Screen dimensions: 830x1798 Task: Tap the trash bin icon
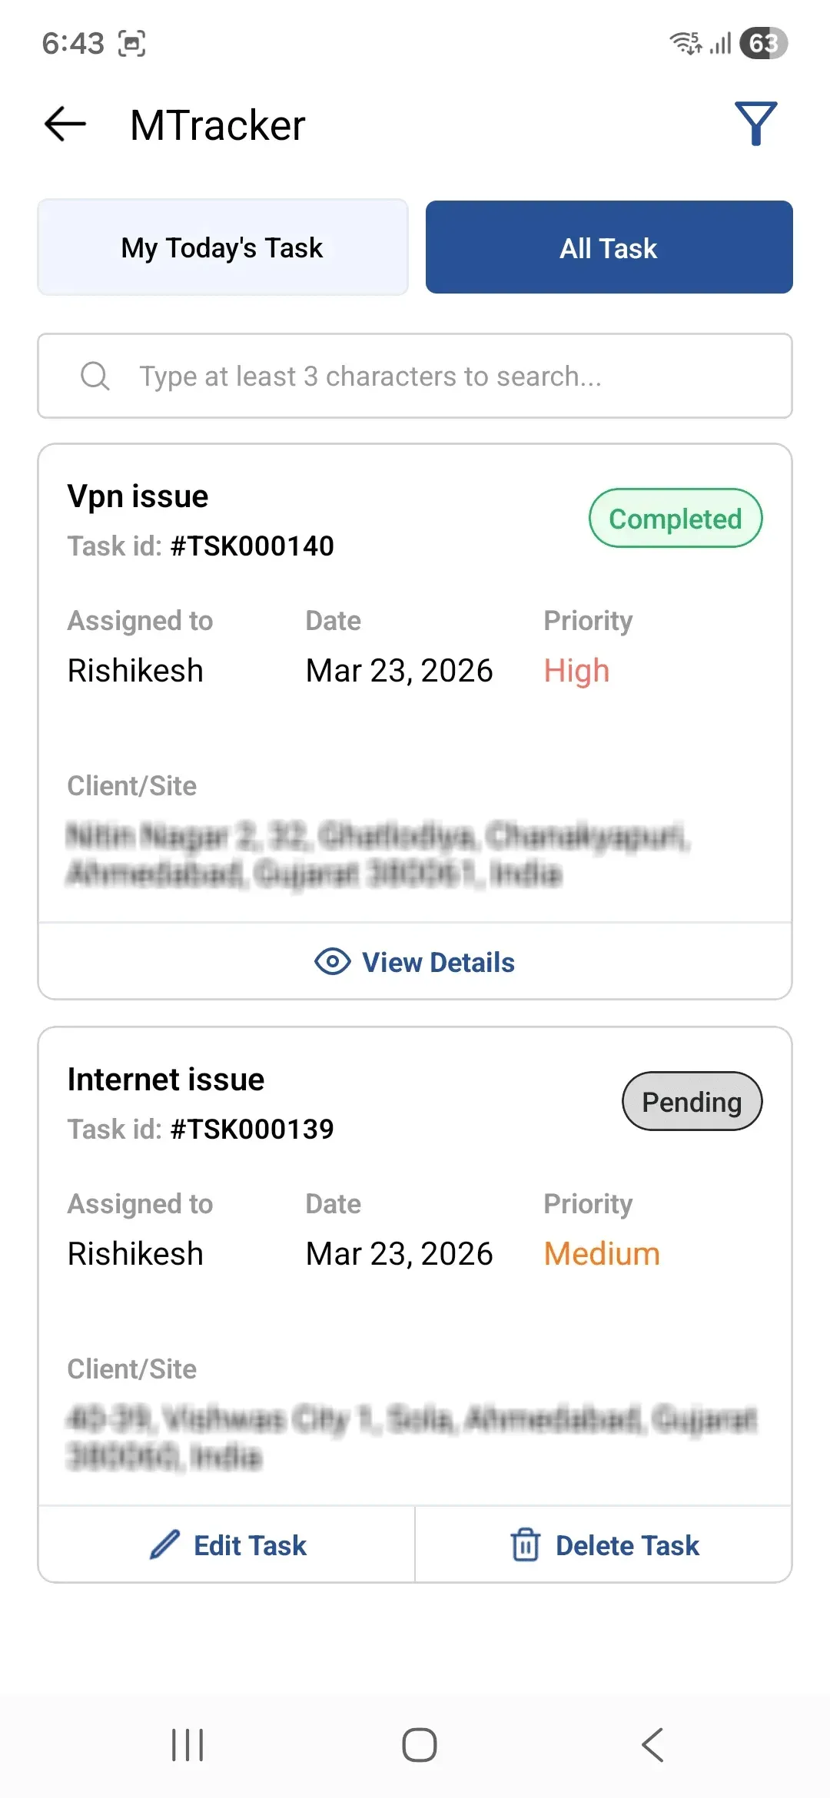coord(526,1544)
